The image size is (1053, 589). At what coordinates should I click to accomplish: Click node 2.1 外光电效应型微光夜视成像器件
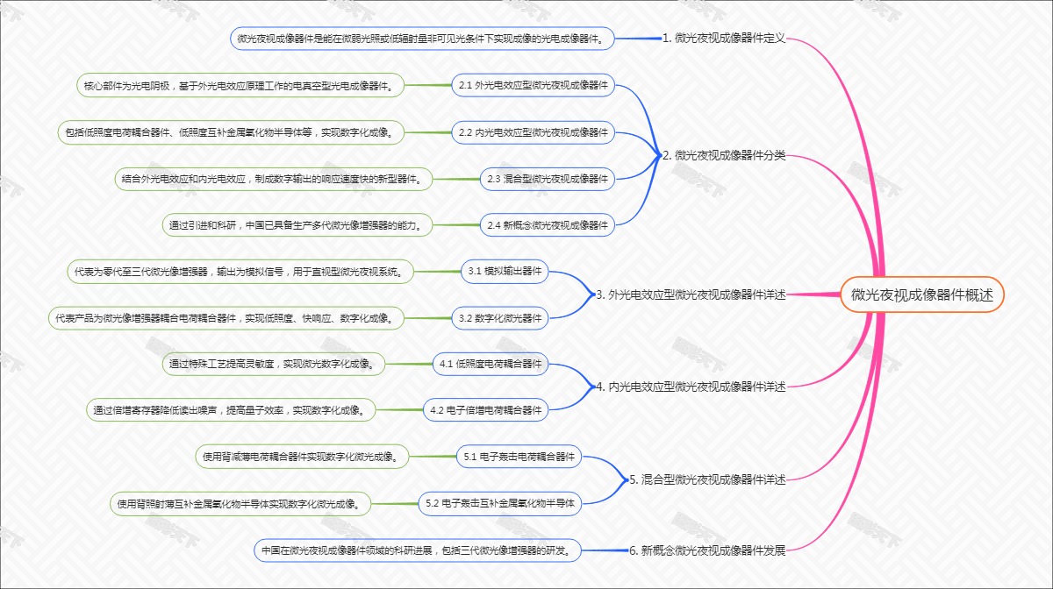click(x=533, y=85)
